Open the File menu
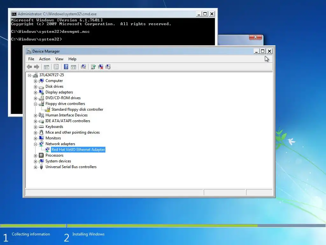The width and height of the screenshot is (326, 245). click(31, 59)
